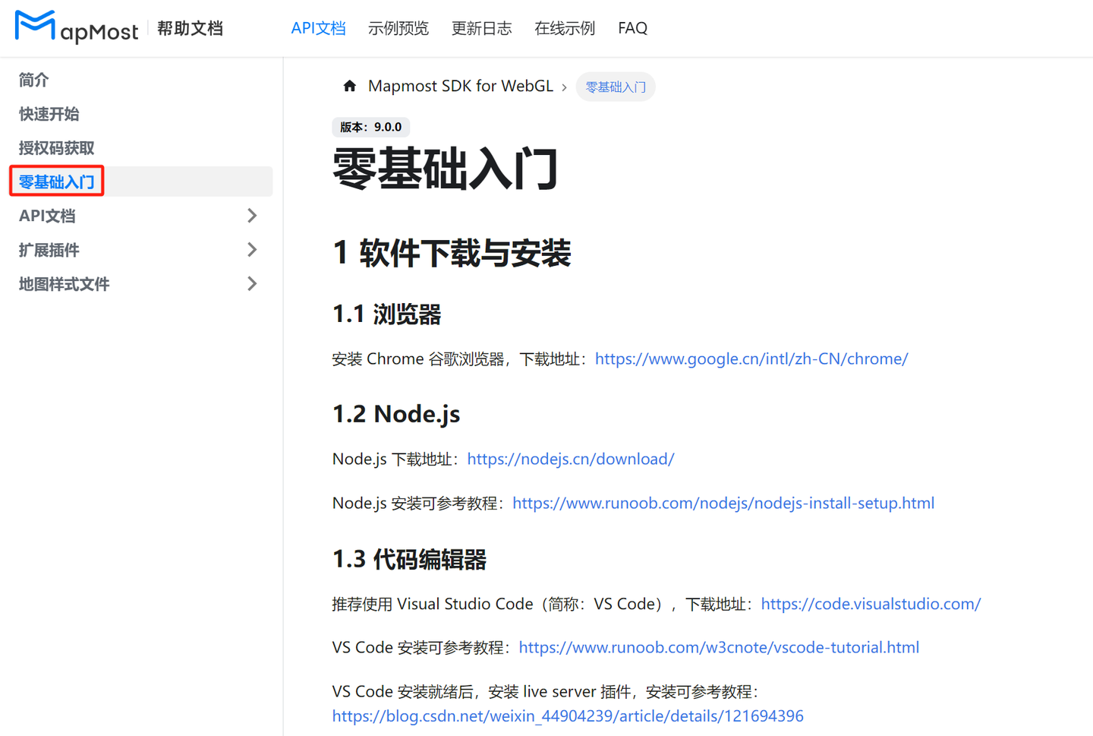Click the 版本: 9.0.0 badge

[371, 127]
